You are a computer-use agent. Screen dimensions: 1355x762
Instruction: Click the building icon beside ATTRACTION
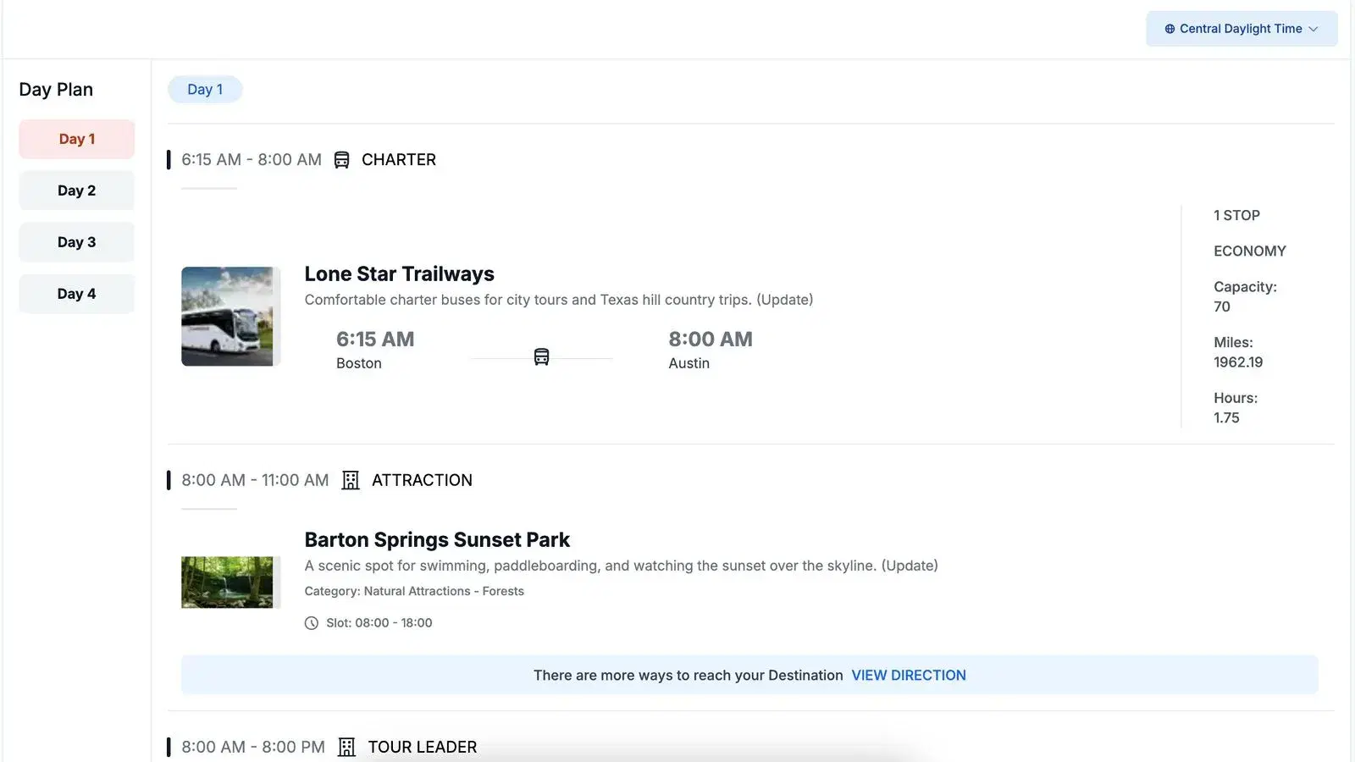click(350, 480)
